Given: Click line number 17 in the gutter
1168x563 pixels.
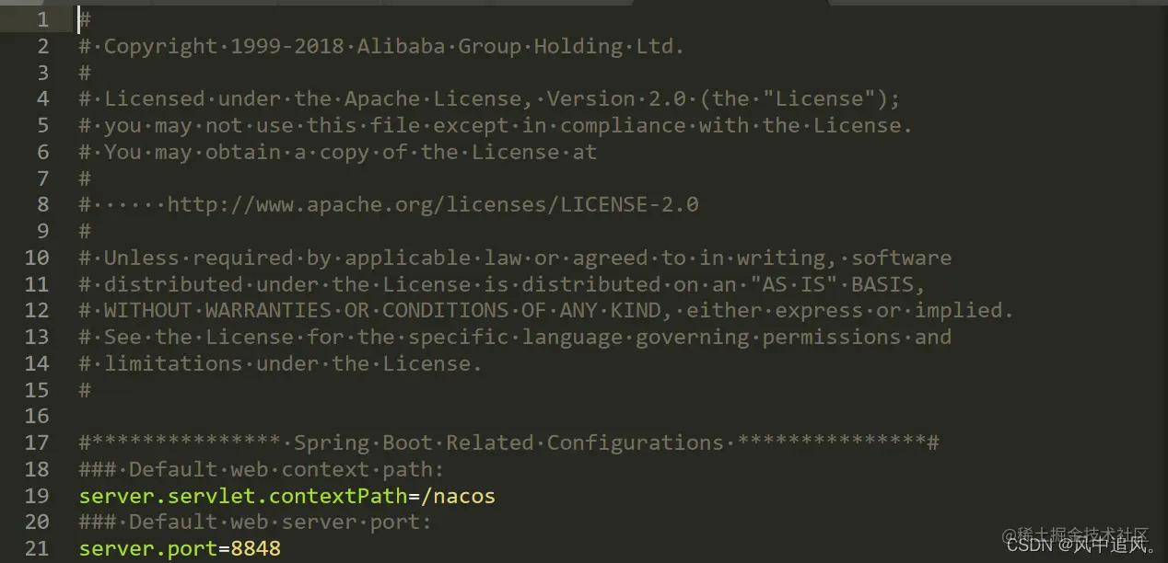Looking at the screenshot, I should coord(38,442).
